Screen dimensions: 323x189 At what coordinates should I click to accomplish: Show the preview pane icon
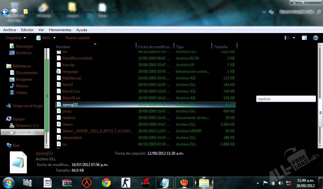[x=304, y=38]
